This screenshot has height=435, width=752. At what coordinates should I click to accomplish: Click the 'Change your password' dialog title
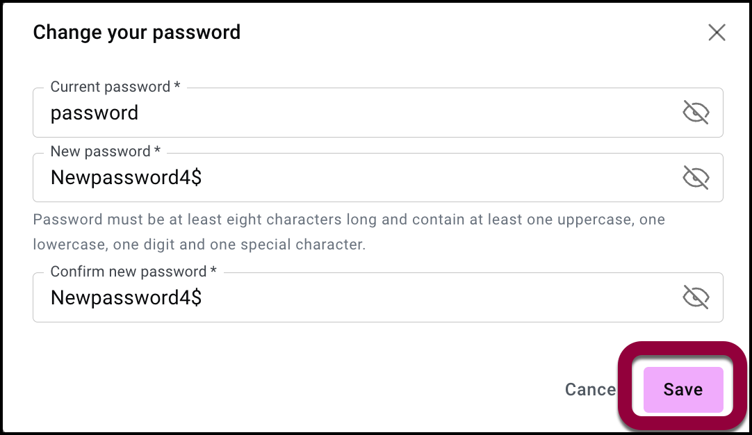coord(137,33)
